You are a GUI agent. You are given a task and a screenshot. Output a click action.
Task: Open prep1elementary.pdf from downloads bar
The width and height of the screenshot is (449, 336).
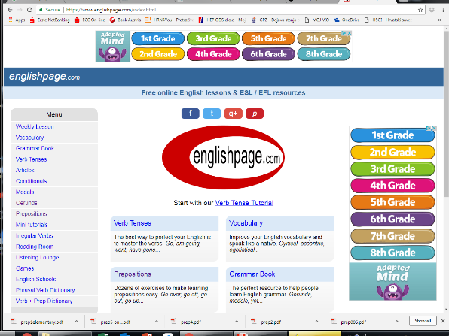coord(41,322)
